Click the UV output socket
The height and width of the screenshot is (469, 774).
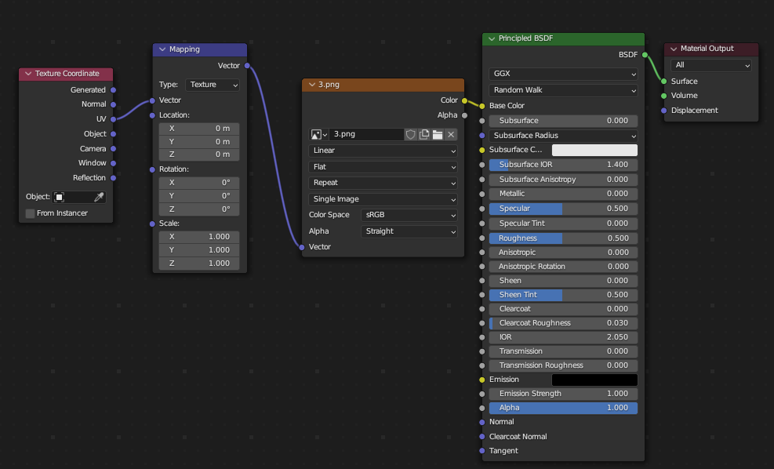[x=114, y=119]
